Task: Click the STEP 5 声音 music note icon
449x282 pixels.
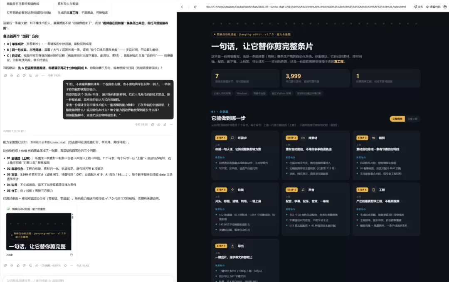Action: click(x=303, y=190)
